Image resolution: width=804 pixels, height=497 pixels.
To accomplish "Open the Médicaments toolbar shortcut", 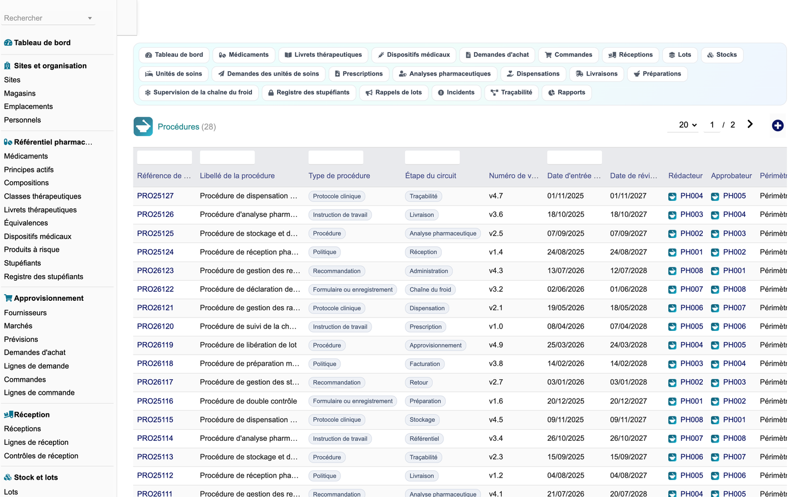I will click(244, 55).
